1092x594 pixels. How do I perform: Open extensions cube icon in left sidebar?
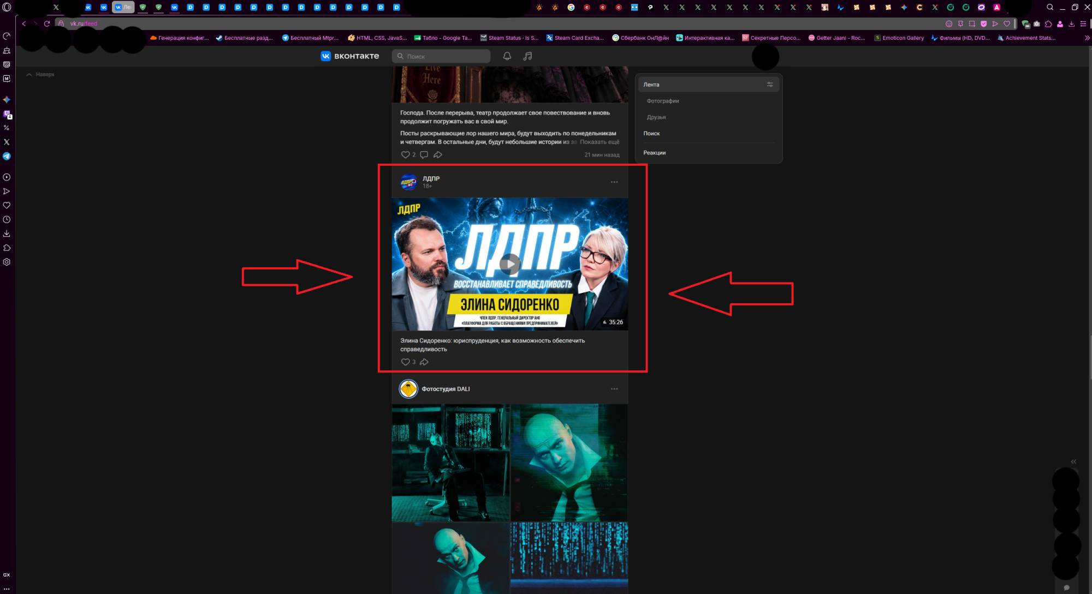(7, 248)
